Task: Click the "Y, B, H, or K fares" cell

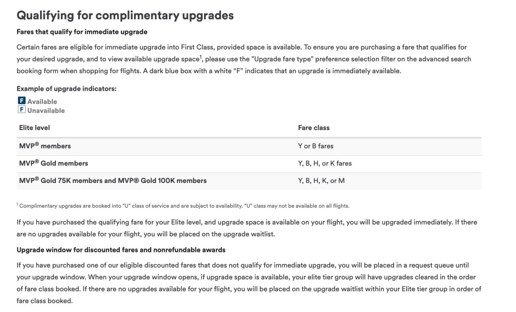Action: (325, 163)
